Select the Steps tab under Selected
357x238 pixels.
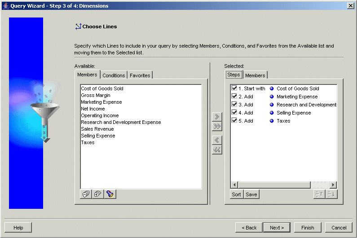[234, 75]
